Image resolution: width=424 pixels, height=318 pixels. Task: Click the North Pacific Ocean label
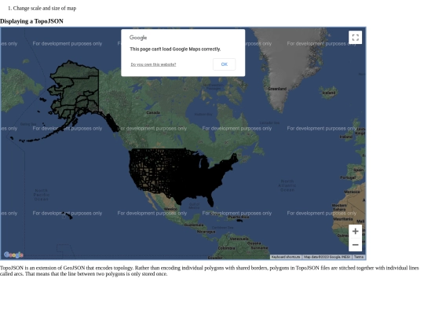[42, 195]
